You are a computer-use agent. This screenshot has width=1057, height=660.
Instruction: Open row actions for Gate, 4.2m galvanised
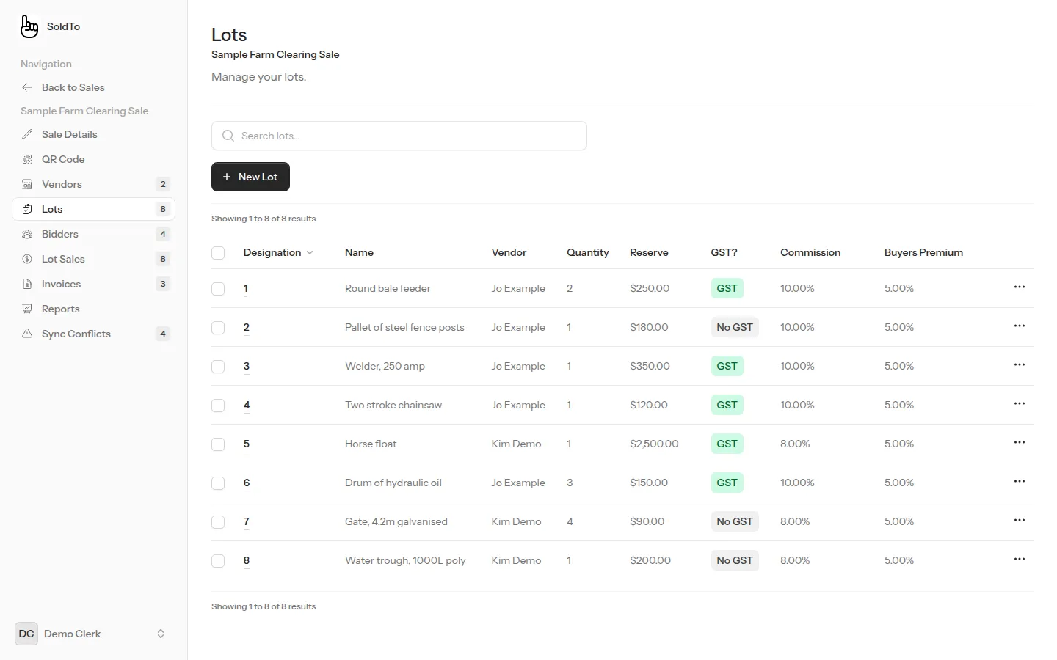(x=1020, y=520)
